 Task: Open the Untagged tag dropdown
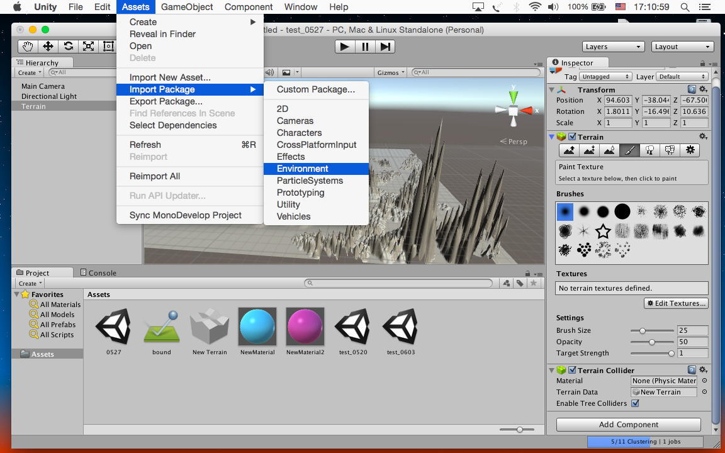point(605,77)
